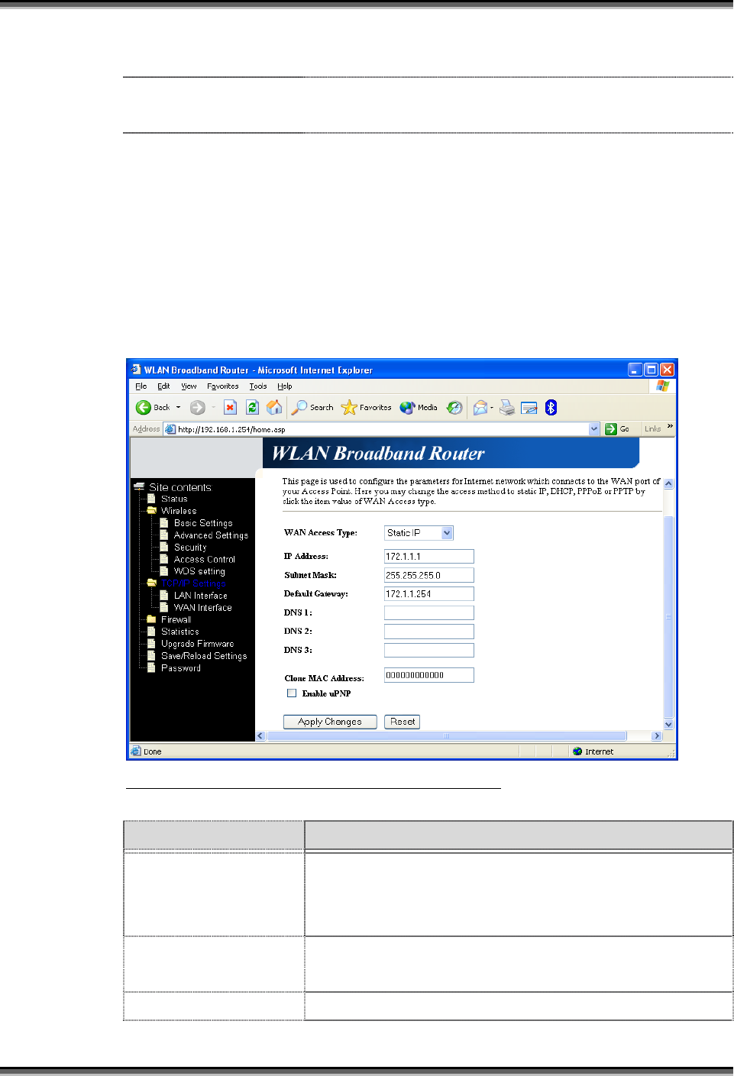Viewport: 734px width, 1076px height.
Task: Click the Forward arrow icon
Action: point(197,408)
